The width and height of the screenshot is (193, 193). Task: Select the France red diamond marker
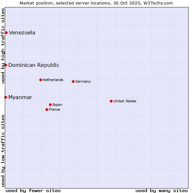47,109
